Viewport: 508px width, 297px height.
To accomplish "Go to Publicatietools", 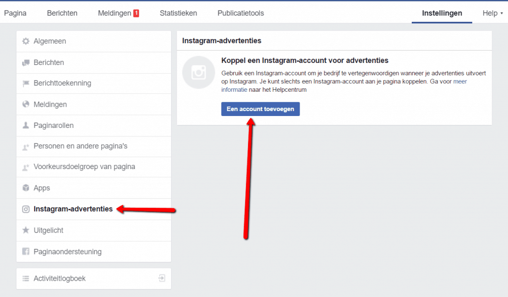I will (x=241, y=13).
